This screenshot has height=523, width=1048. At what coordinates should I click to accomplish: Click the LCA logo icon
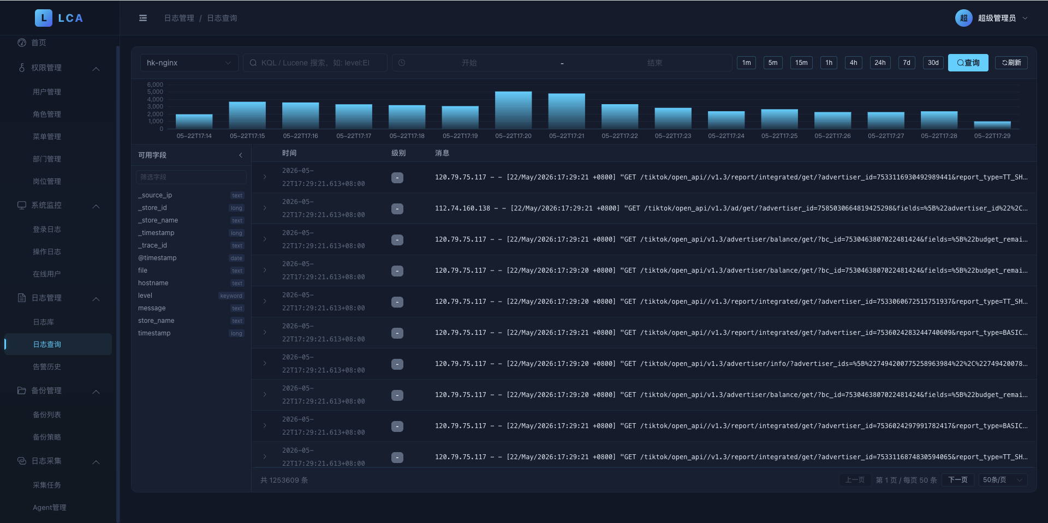44,18
